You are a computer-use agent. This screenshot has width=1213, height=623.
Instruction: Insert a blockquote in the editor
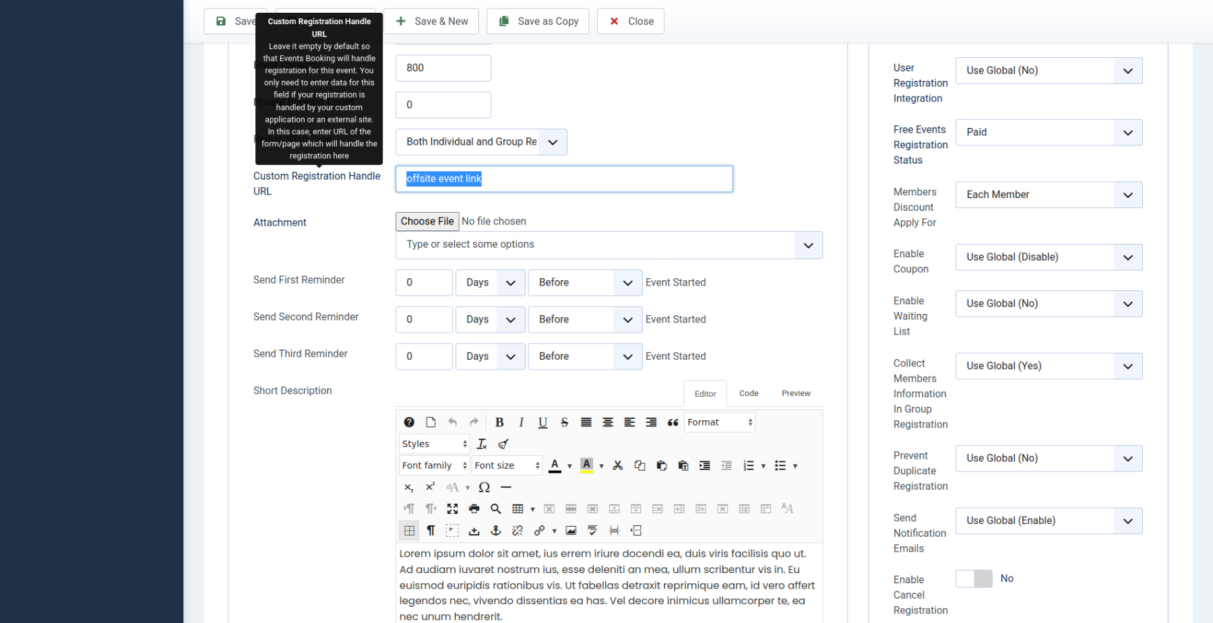[673, 422]
